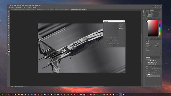Select the Clone Stamp tool
The height and width of the screenshot is (96, 171).
9,27
